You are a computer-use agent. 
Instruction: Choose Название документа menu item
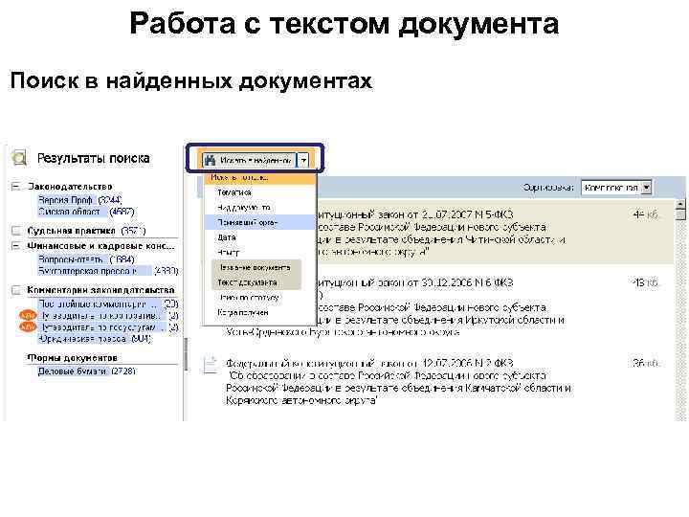coord(256,267)
